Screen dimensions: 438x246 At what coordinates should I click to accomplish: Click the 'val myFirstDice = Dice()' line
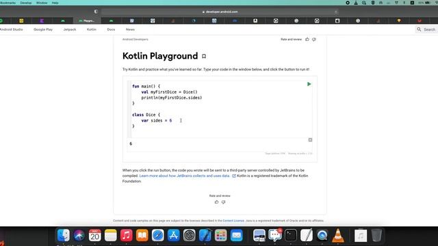pyautogui.click(x=169, y=92)
